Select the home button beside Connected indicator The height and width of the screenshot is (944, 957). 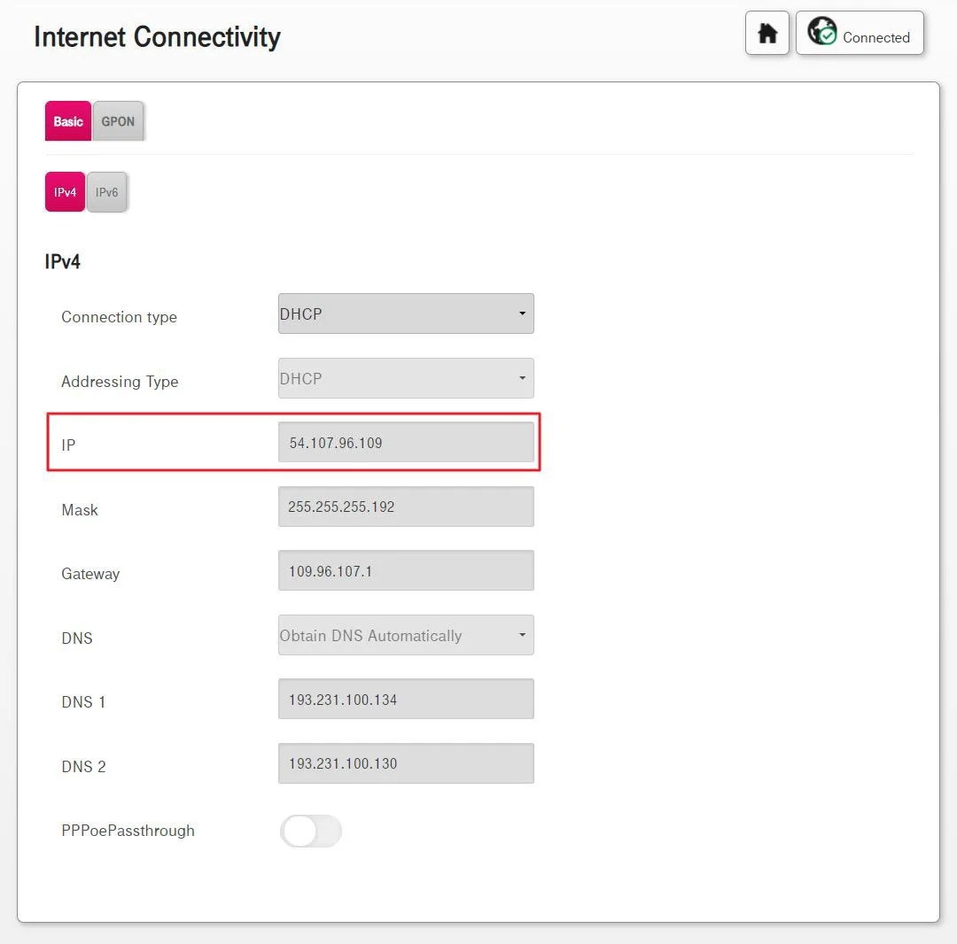[767, 32]
